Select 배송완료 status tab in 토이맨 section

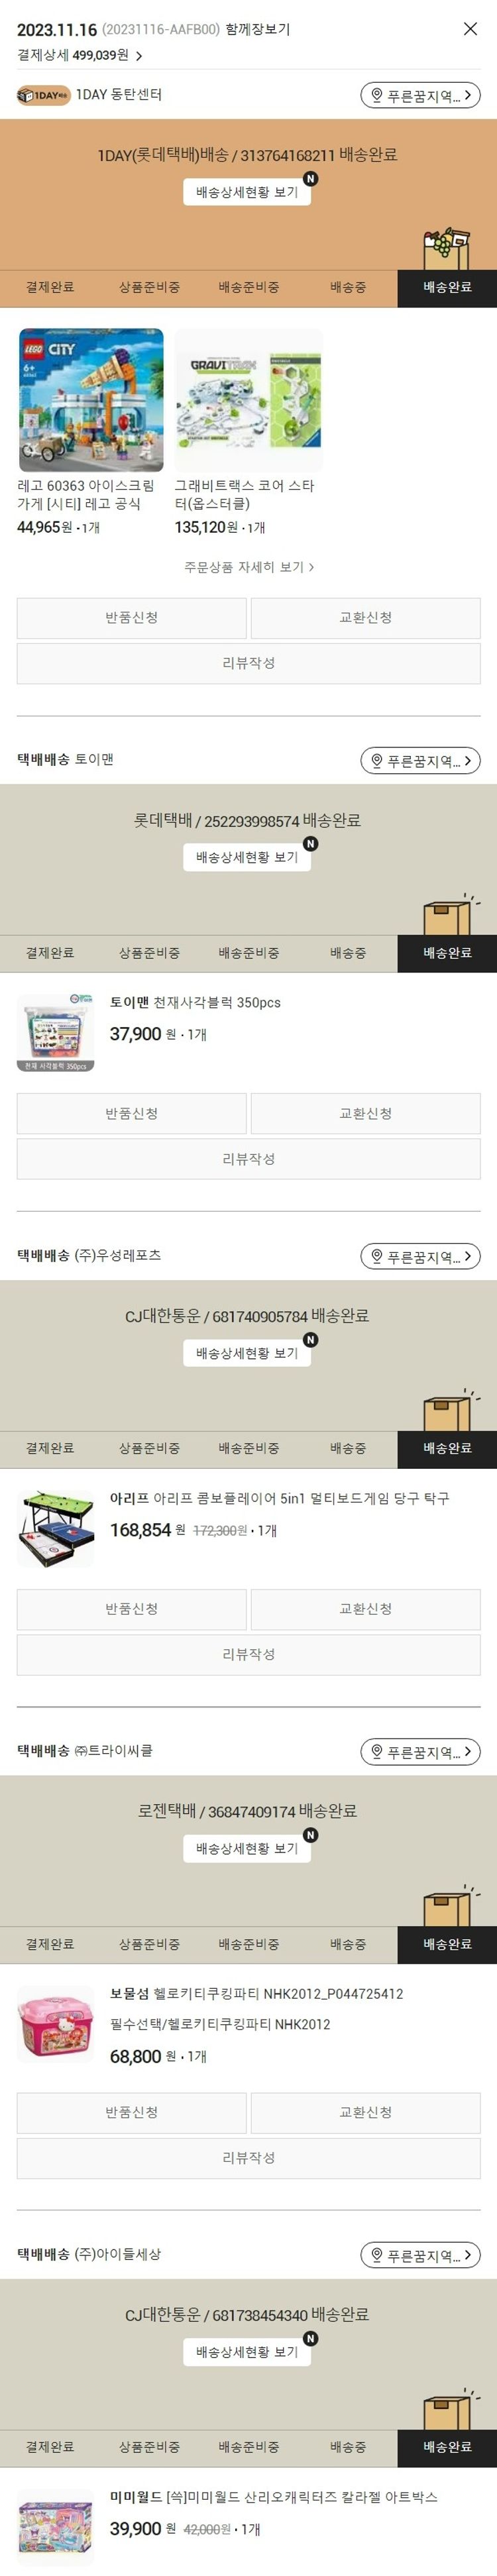(x=447, y=953)
